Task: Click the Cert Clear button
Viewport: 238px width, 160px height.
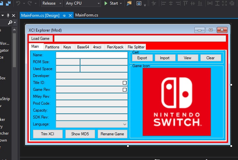Action: (x=211, y=58)
